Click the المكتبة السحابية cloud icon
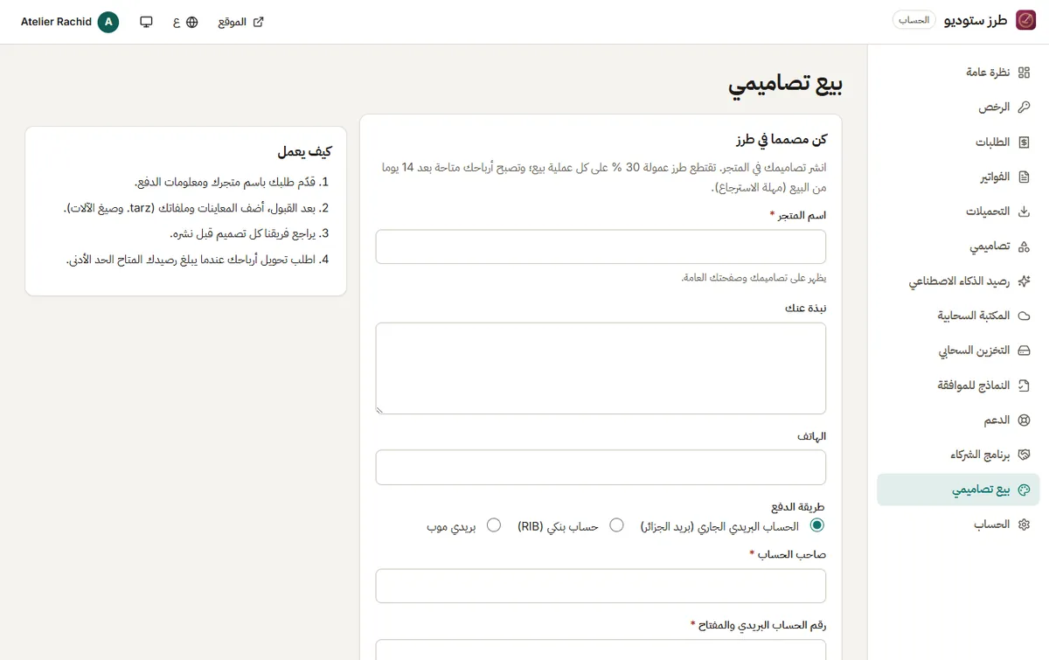The height and width of the screenshot is (660, 1049). [x=1025, y=316]
